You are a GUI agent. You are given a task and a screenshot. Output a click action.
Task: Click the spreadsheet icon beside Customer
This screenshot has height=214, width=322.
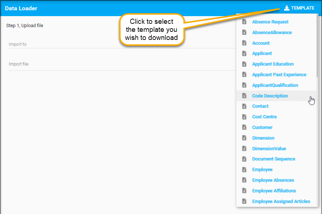click(244, 128)
